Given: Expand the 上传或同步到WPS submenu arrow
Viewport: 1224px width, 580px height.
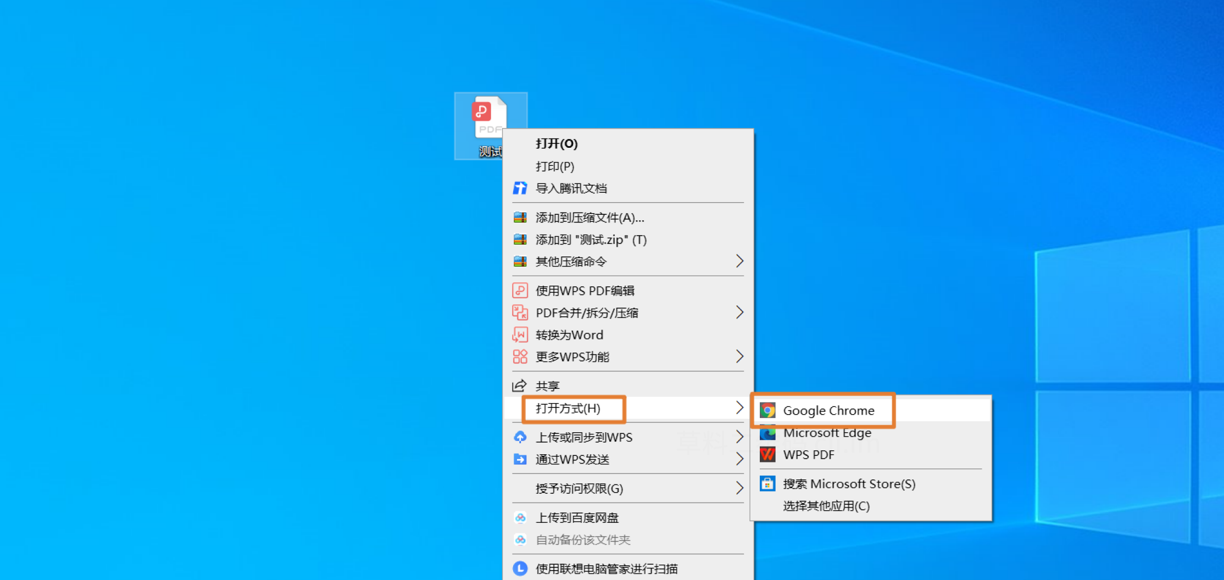Looking at the screenshot, I should coord(739,437).
